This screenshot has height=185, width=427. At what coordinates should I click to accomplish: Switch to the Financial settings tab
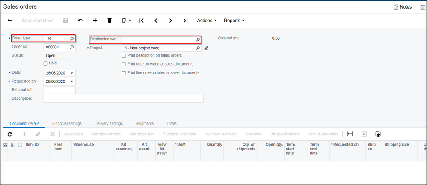click(x=67, y=124)
